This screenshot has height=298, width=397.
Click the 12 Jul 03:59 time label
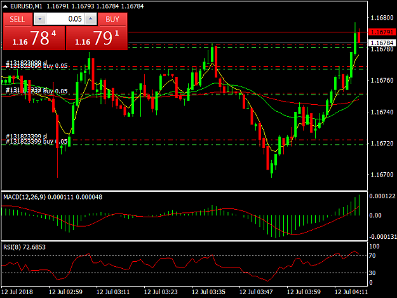click(304, 292)
